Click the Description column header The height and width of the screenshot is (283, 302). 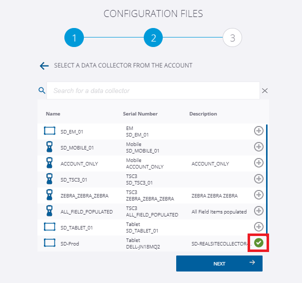point(203,114)
